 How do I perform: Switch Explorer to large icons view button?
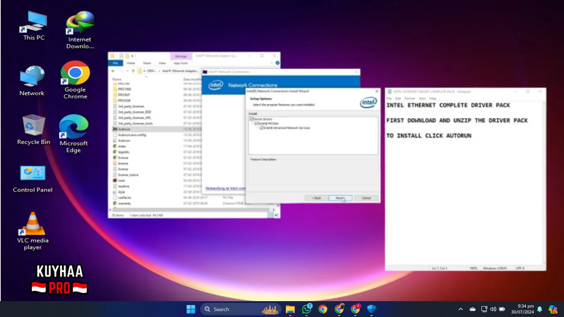277,215
